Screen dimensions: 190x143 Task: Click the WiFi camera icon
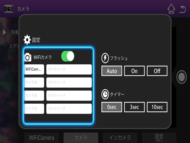pyautogui.click(x=28, y=57)
